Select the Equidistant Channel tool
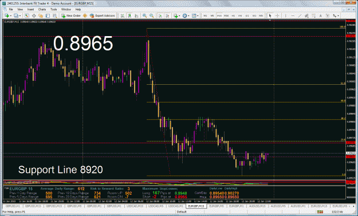Viewport: 358px width, 216px height. 306,15
